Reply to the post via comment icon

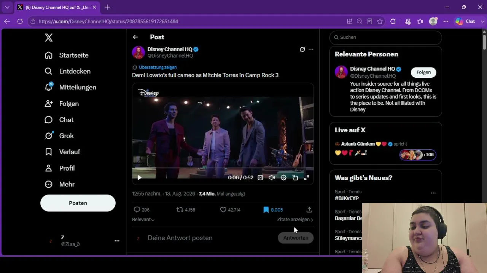142,210
